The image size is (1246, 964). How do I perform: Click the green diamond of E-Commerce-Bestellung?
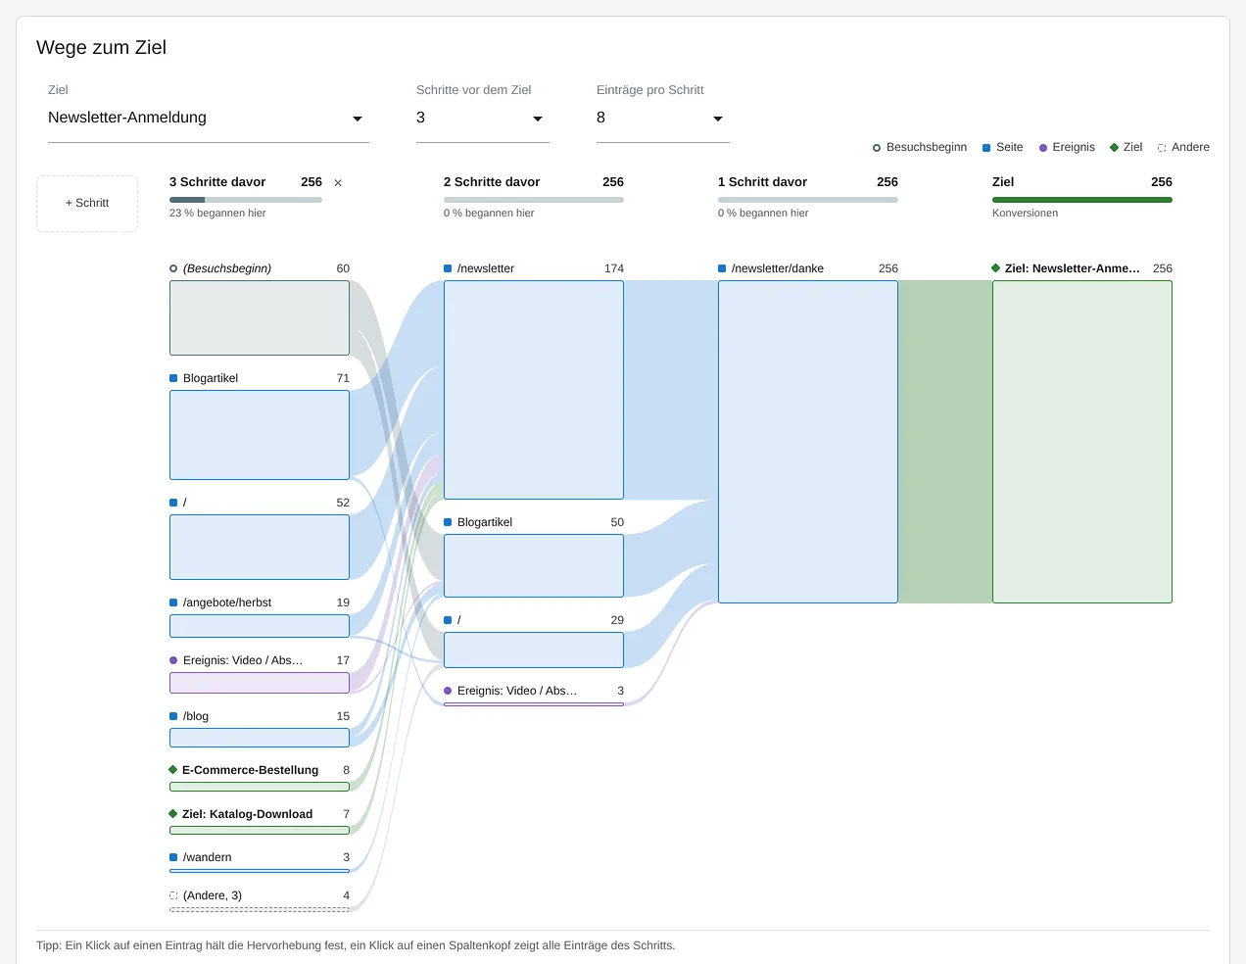click(173, 770)
